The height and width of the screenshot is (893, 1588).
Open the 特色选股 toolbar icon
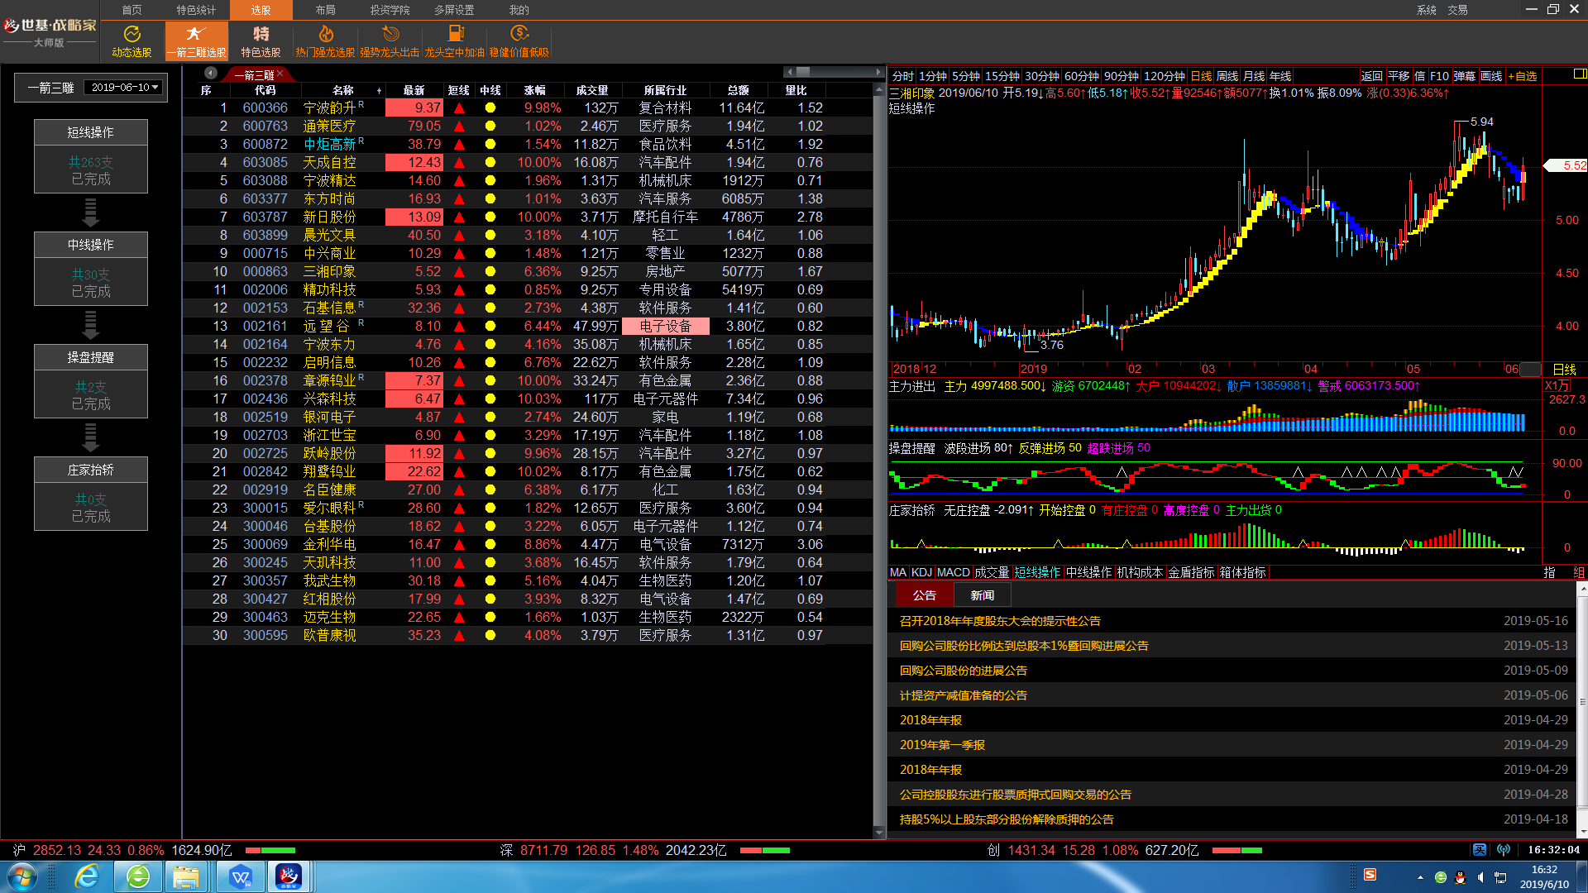point(261,41)
